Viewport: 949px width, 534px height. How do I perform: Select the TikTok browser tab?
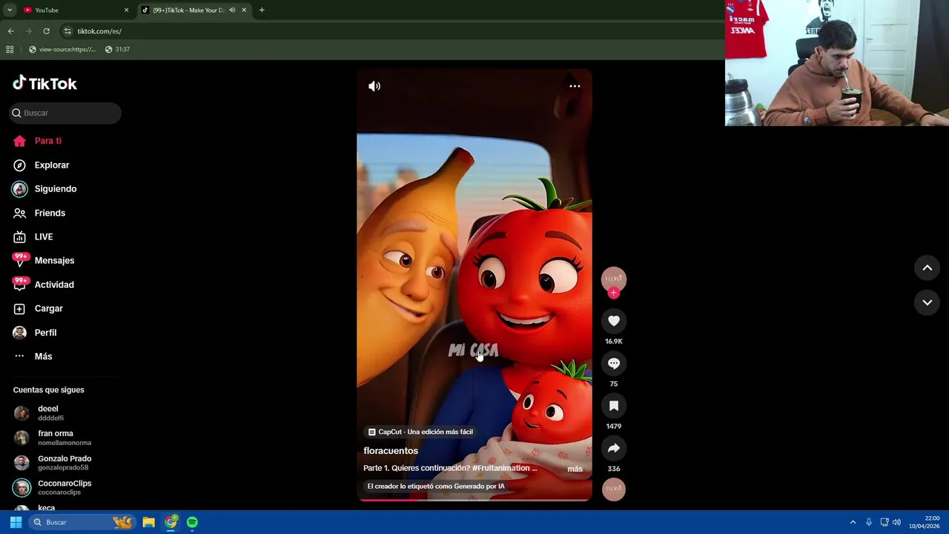click(194, 10)
